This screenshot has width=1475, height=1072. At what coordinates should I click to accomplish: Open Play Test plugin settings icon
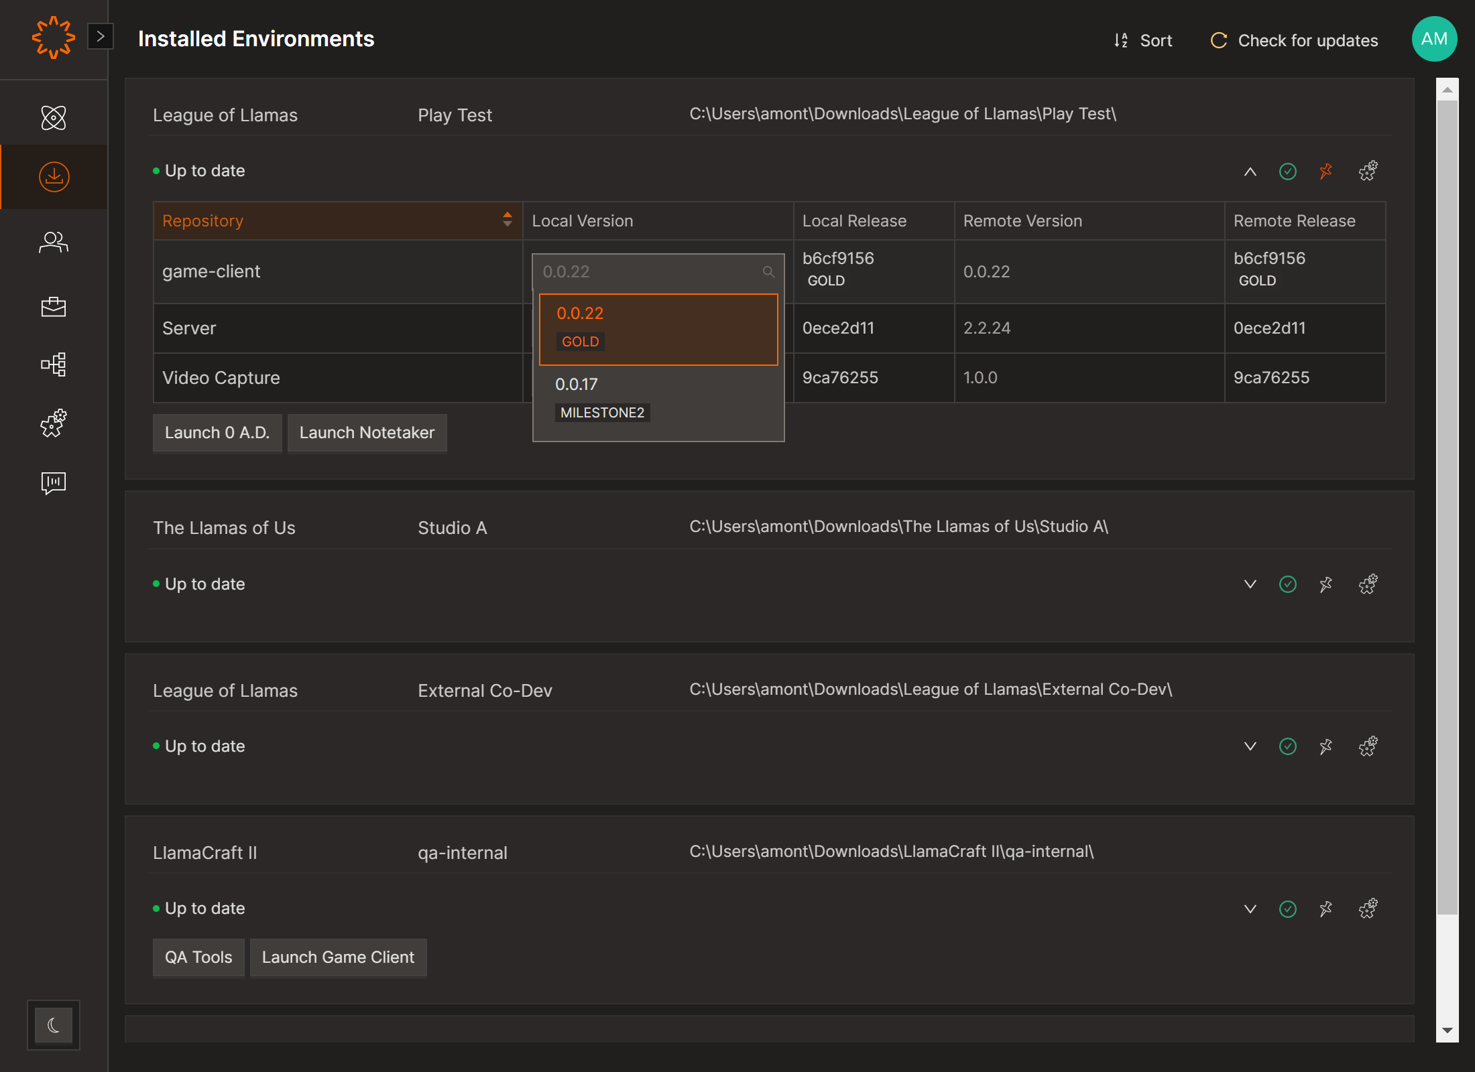point(1368,172)
